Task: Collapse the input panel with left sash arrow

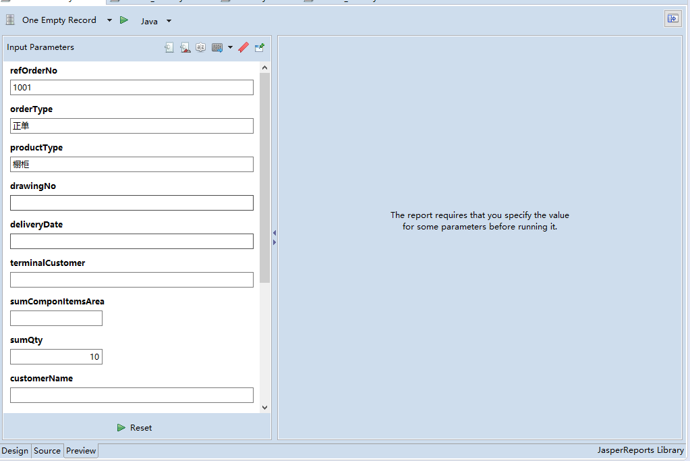Action: click(275, 232)
